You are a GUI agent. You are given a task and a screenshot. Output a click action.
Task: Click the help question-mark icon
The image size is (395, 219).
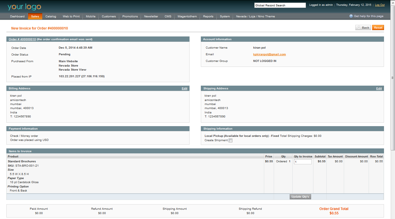[351, 16]
